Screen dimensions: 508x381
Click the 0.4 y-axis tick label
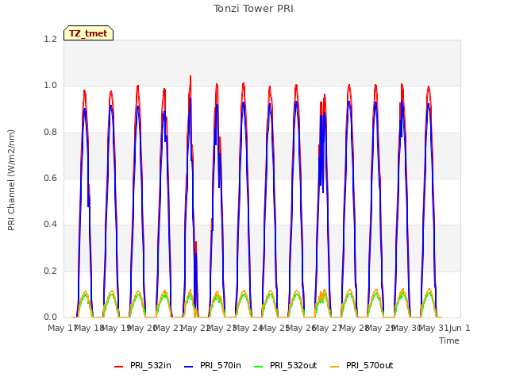coord(50,224)
